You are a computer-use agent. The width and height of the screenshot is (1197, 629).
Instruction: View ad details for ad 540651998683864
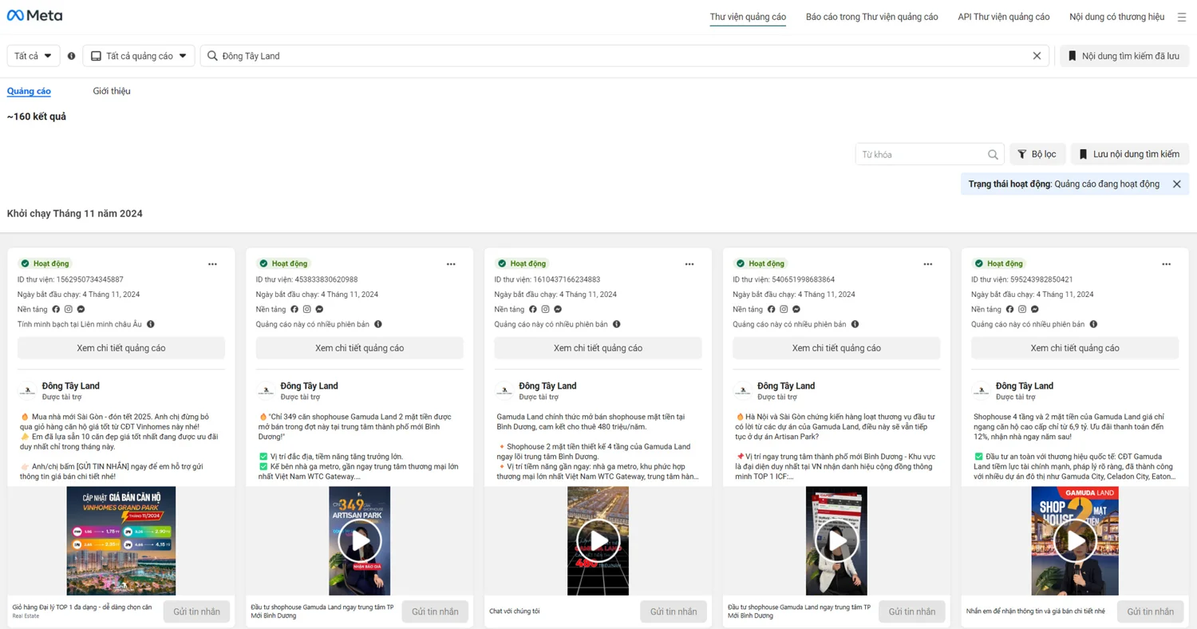click(836, 348)
